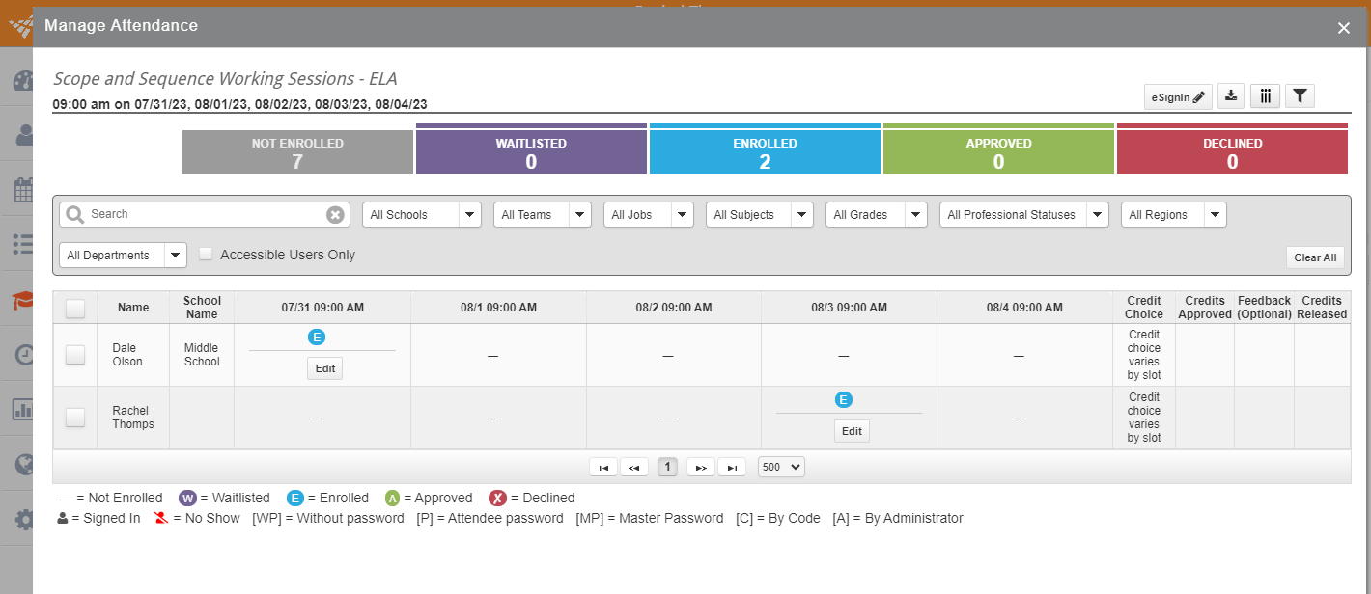This screenshot has height=594, width=1371.
Task: Toggle the select-all header checkbox
Action: 75,309
